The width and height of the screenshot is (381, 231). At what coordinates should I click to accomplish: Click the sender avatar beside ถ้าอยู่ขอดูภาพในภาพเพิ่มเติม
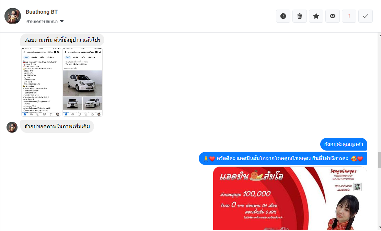pos(12,127)
